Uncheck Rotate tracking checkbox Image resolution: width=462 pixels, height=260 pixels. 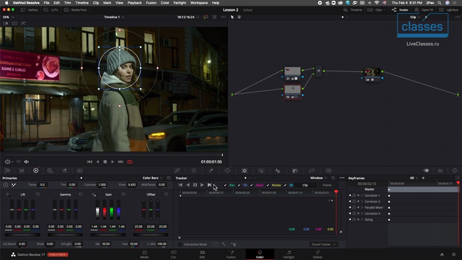268,185
